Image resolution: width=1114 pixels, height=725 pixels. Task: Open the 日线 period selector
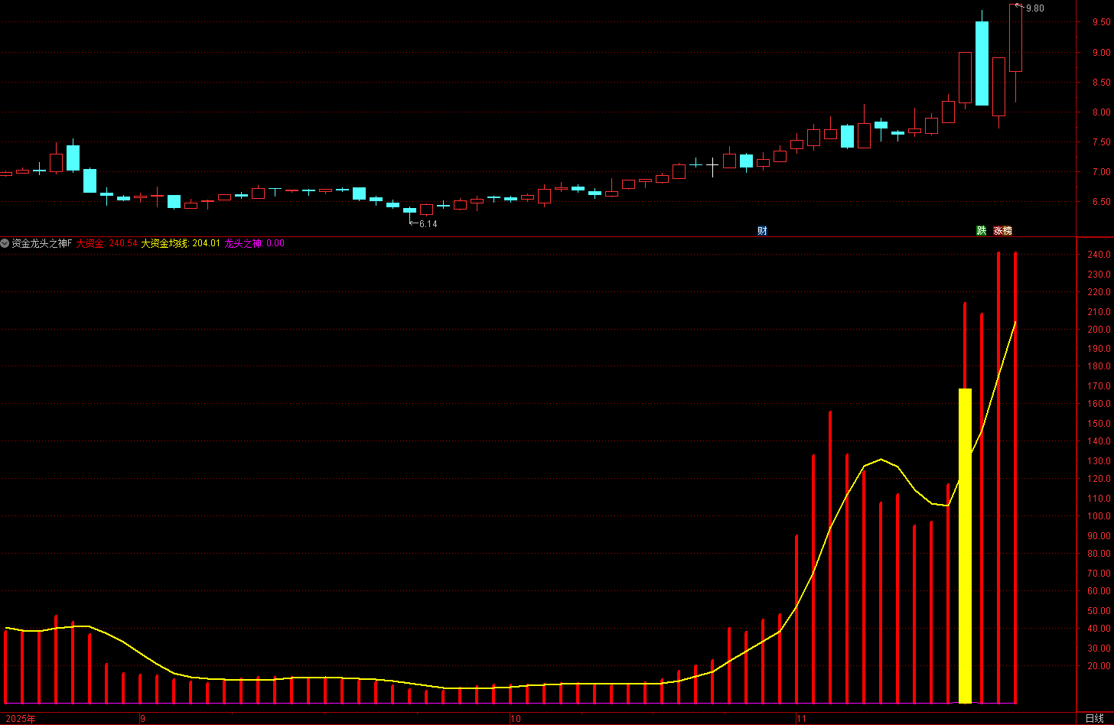pyautogui.click(x=1095, y=718)
